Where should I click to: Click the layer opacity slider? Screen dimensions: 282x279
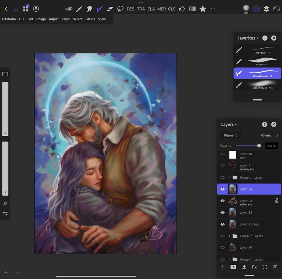[x=249, y=146]
